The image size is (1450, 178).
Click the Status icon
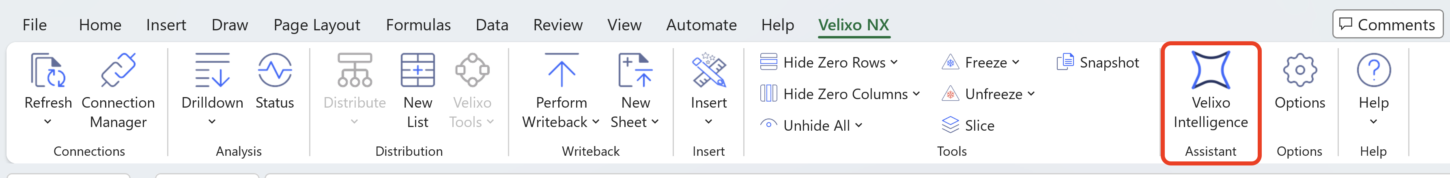[275, 71]
